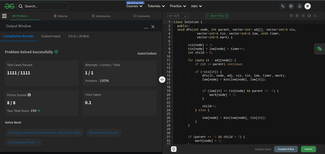Image resolution: width=325 pixels, height=154 pixels.
Task: Open the profile avatar labeled H
Action: point(307,6)
